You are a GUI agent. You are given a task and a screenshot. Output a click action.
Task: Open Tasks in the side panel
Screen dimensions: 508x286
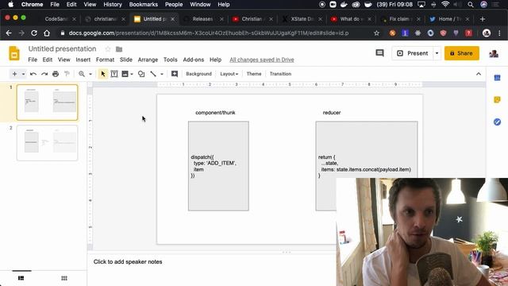(x=497, y=122)
